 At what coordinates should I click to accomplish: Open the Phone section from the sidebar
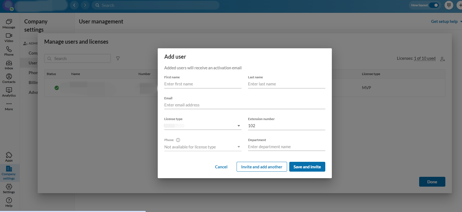(x=9, y=51)
